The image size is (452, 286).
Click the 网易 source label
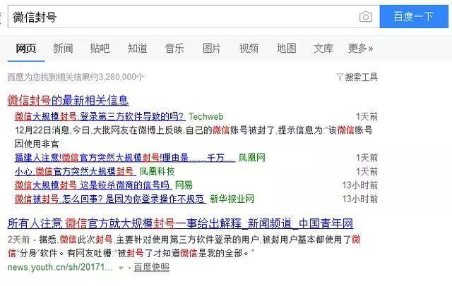click(184, 185)
